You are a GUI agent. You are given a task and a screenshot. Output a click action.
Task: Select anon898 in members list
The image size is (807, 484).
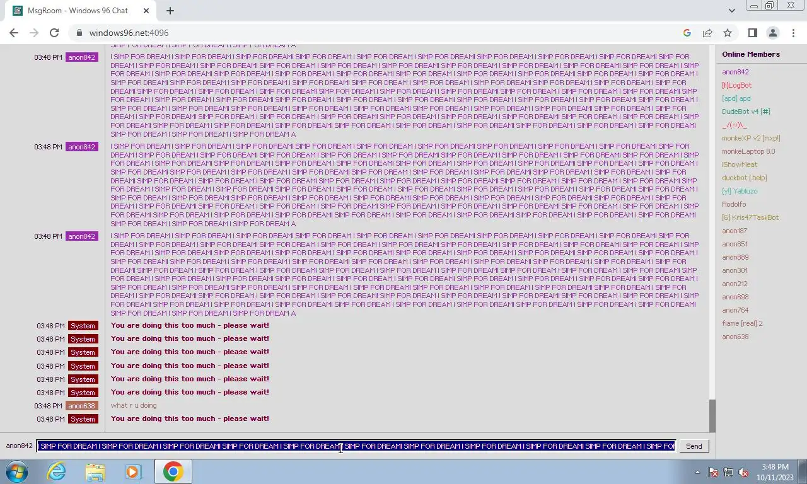click(x=735, y=297)
